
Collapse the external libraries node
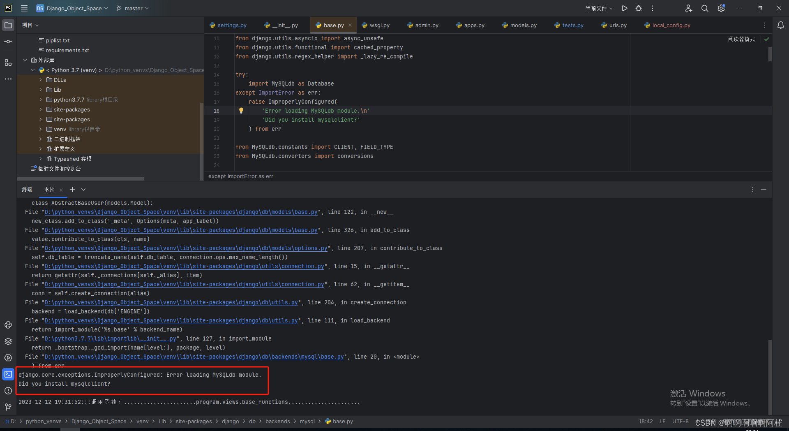[25, 60]
